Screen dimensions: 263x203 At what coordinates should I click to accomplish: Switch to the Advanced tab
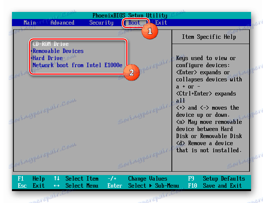click(x=62, y=23)
